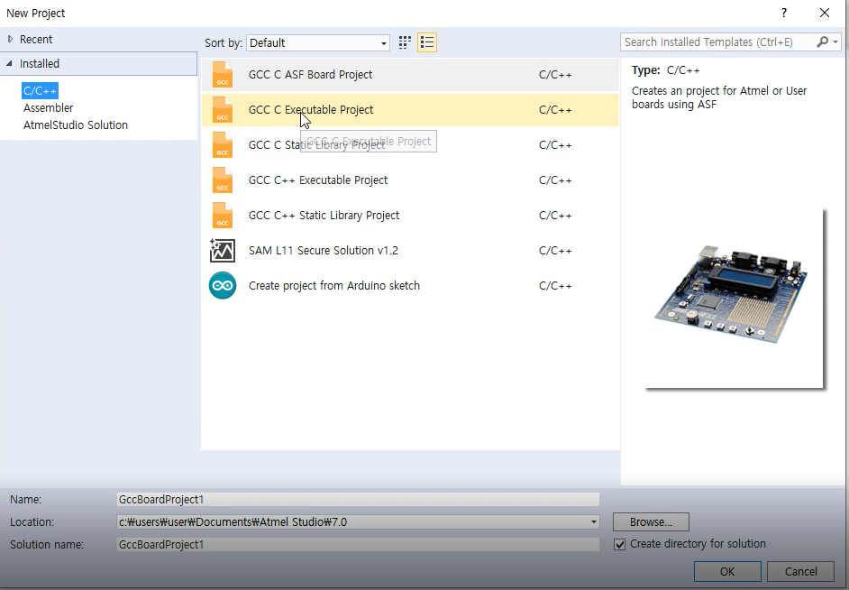Image resolution: width=849 pixels, height=590 pixels.
Task: Click the project Name input field
Action: pos(358,500)
